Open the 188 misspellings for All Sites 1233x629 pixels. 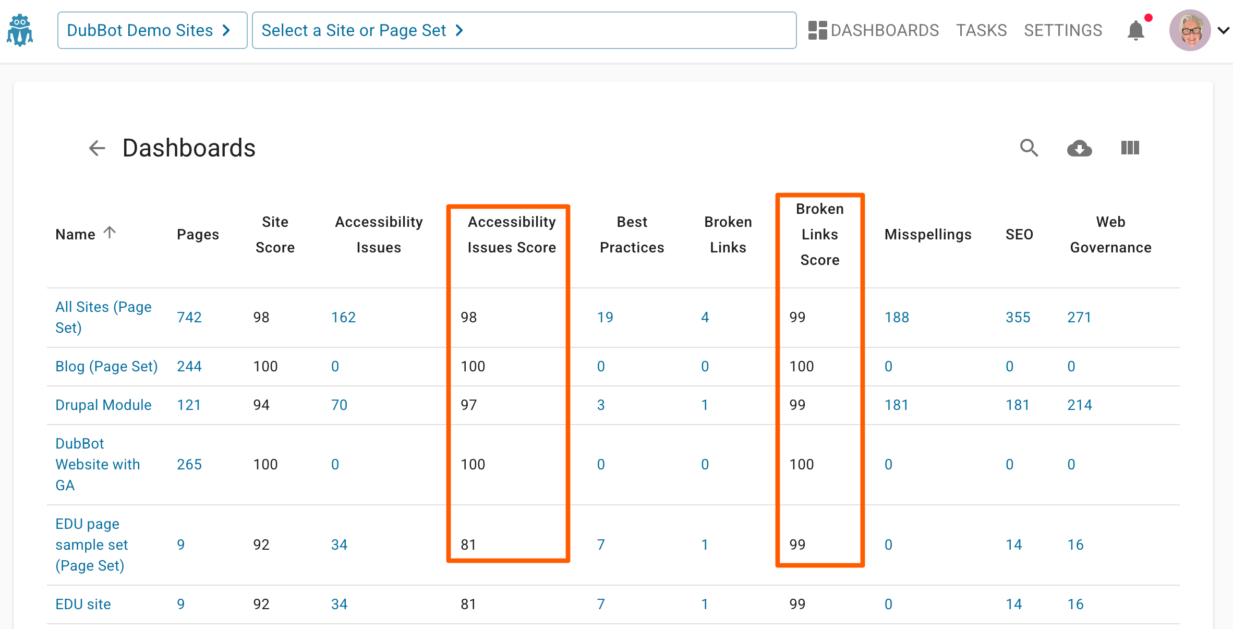coord(897,317)
